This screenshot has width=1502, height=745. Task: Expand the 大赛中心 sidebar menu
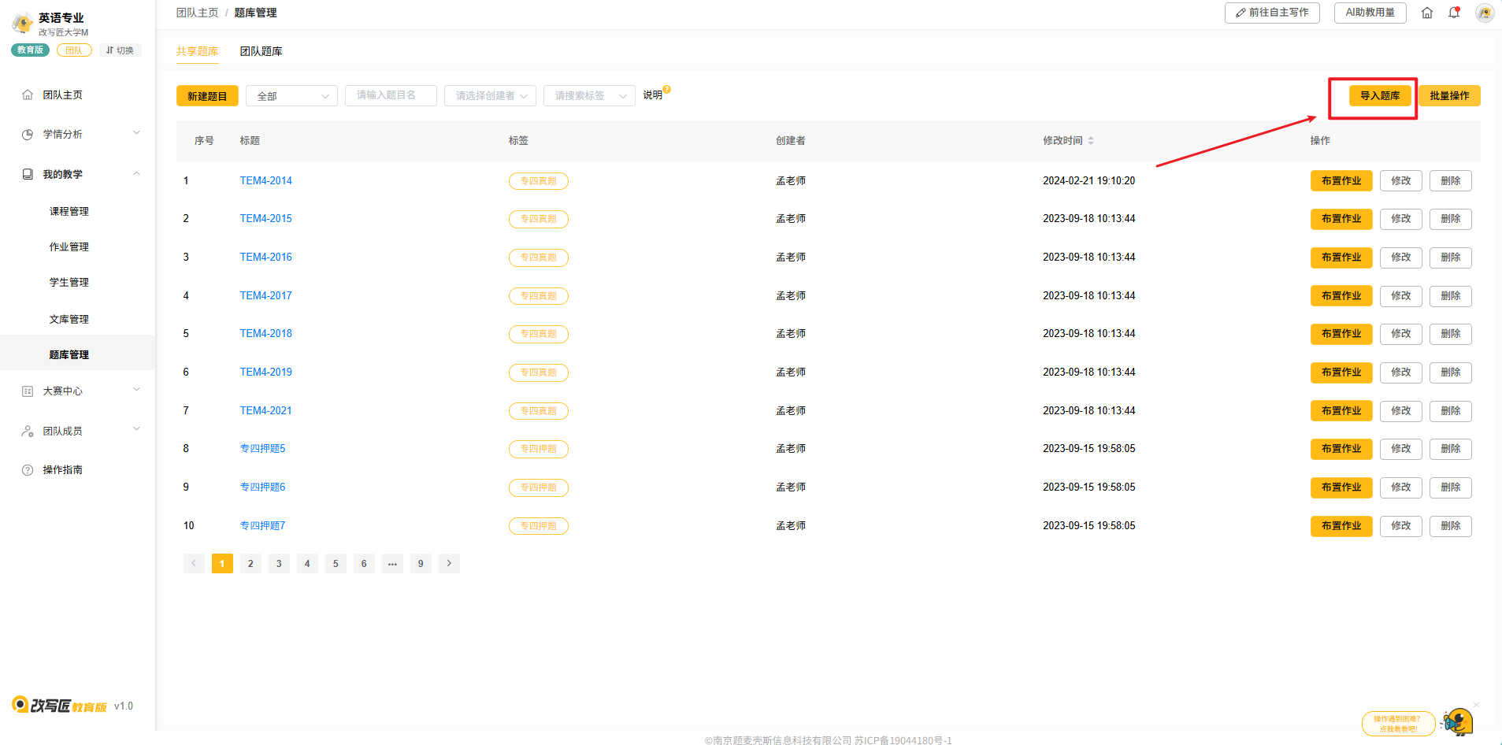tap(79, 391)
